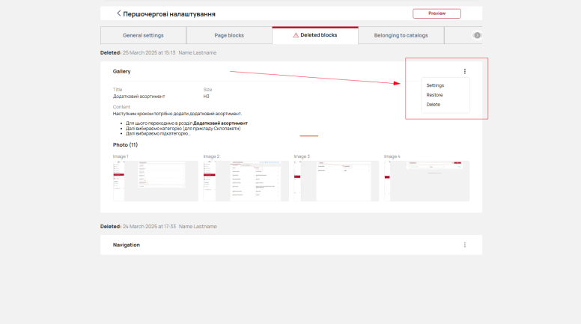Screen dimensions: 581x324
Task: Click the Photo (11) heading
Action: pyautogui.click(x=125, y=144)
